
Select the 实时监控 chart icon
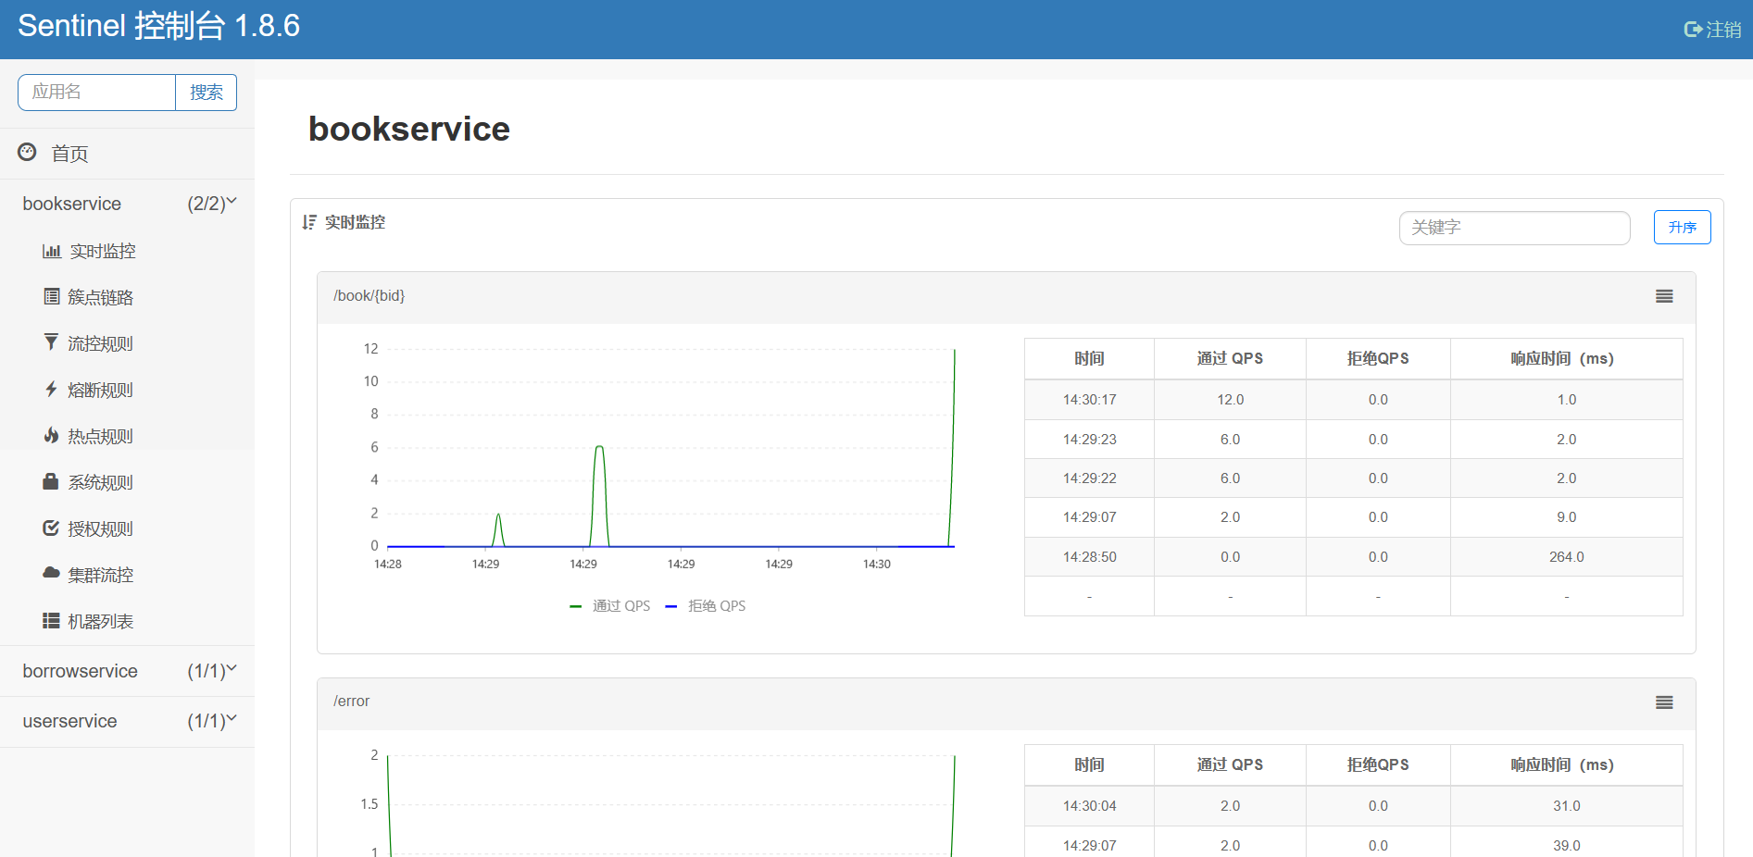tap(52, 250)
